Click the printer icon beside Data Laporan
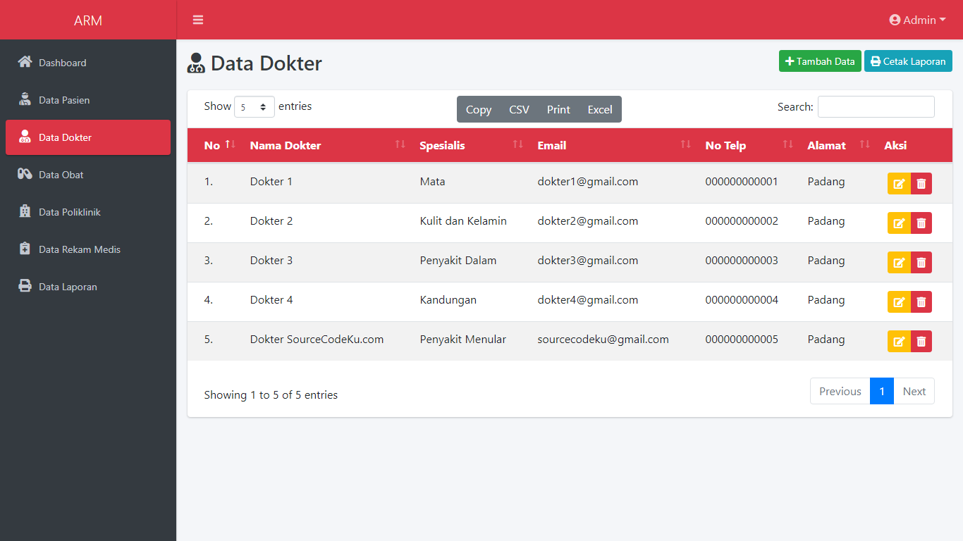 pyautogui.click(x=25, y=286)
